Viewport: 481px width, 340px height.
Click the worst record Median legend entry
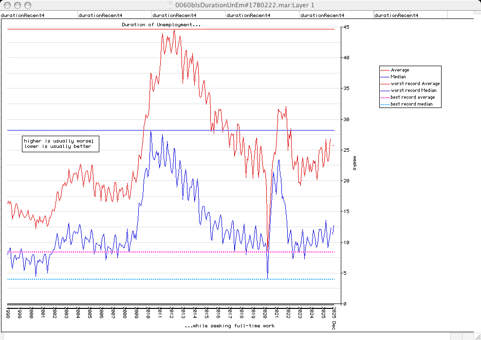[413, 90]
